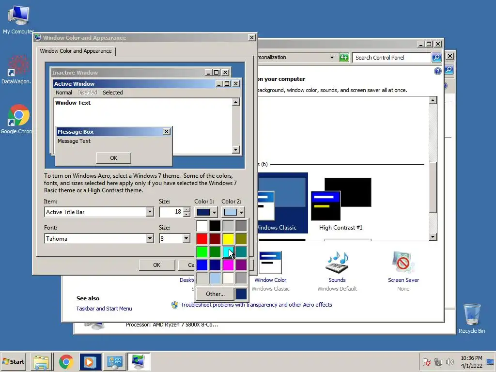Screen dimensions: 496x372
Task: Click the Taskbar and Start Menu link
Action: click(104, 309)
